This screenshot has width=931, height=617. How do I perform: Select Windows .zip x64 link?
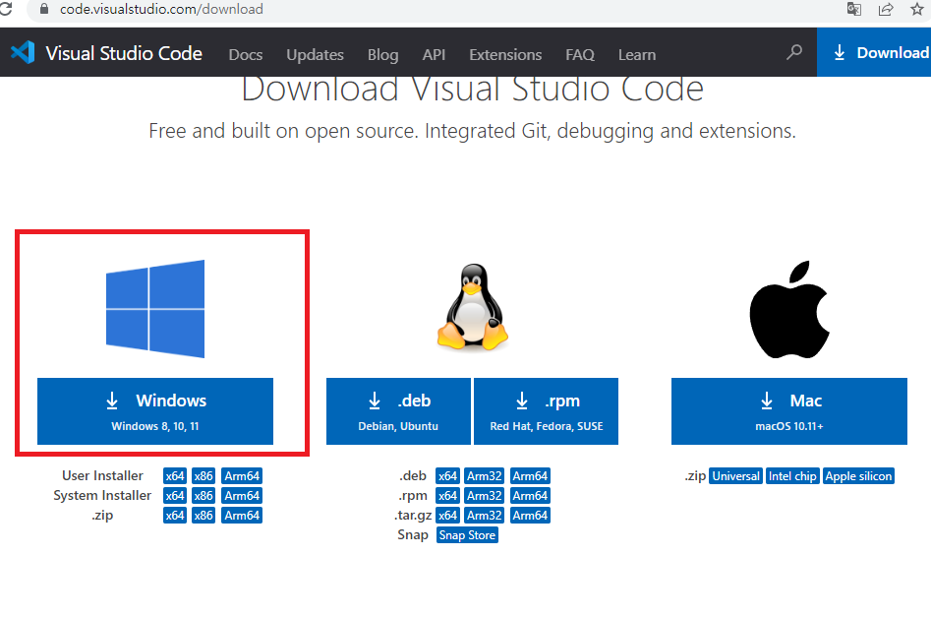[175, 516]
